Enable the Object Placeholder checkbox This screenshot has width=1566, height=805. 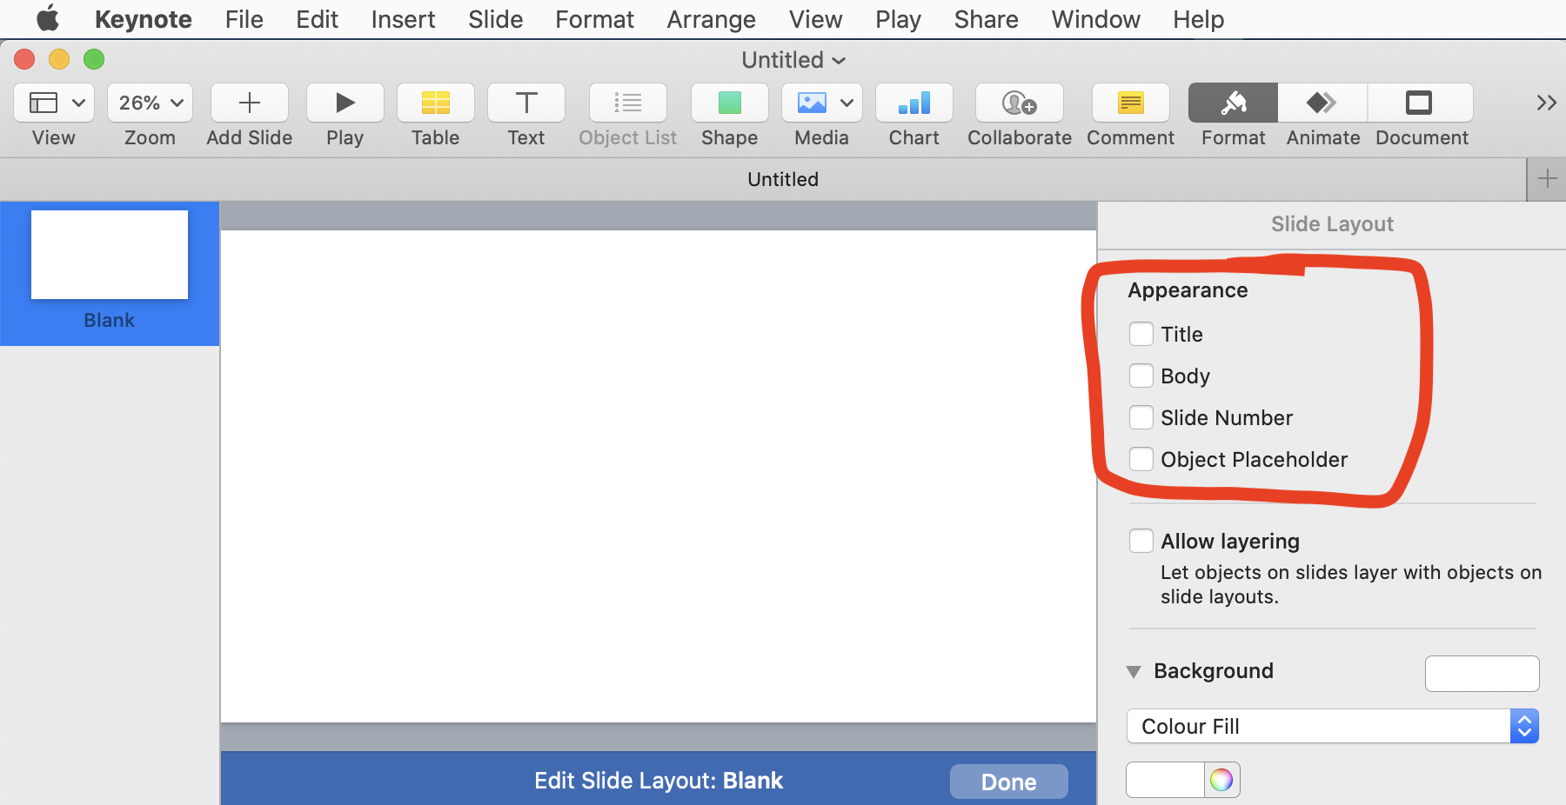1141,459
